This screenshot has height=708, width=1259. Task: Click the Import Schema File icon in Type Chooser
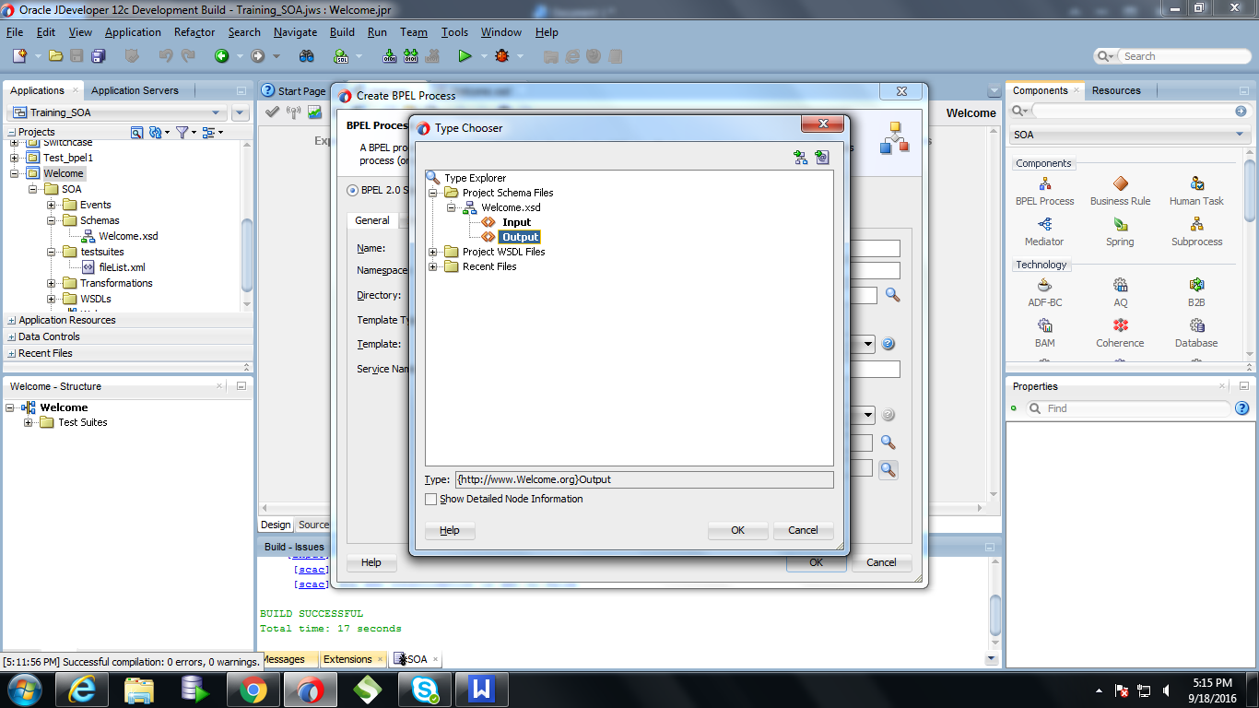point(801,157)
